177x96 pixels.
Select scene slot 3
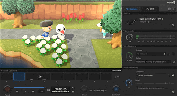point(32,77)
